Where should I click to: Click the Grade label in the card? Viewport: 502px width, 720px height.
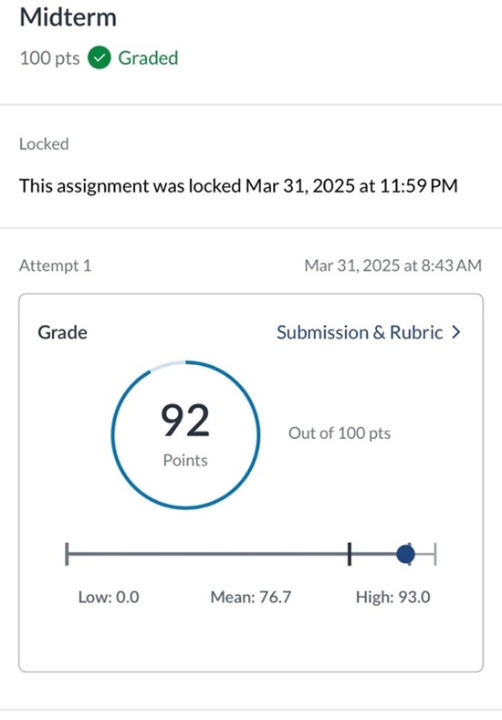(62, 332)
